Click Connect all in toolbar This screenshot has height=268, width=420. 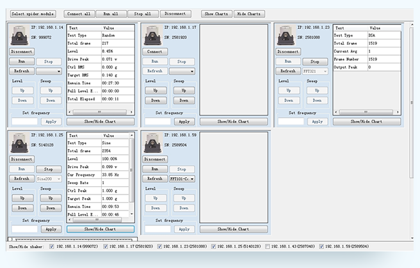[x=79, y=14]
